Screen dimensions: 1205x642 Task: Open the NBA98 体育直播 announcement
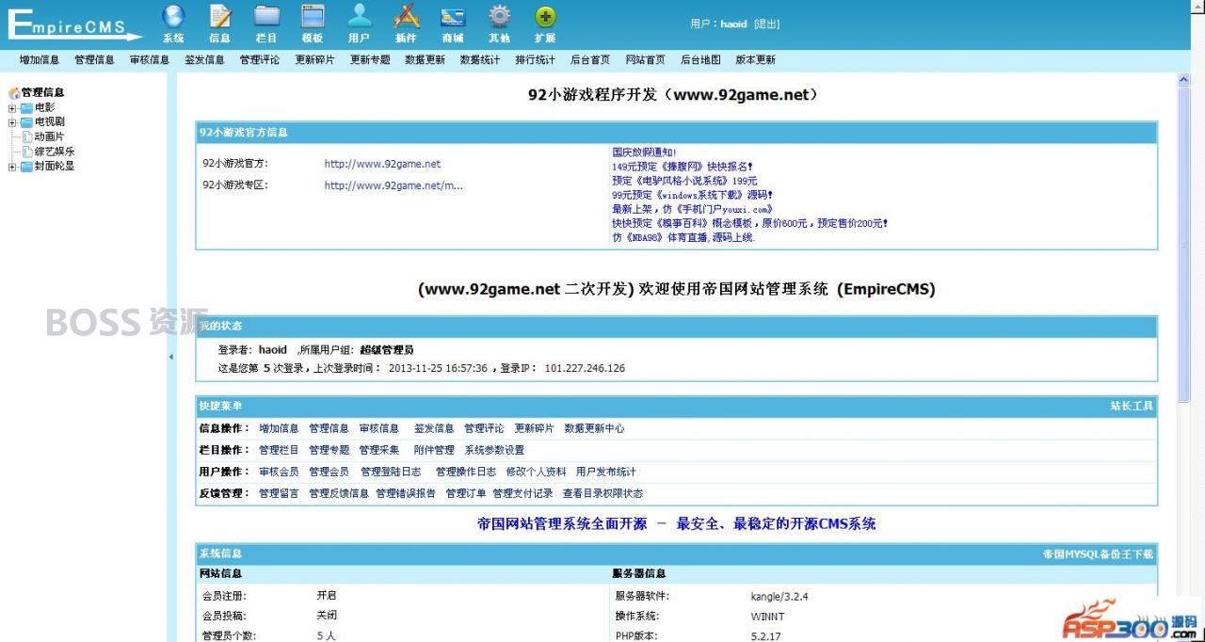(x=683, y=237)
